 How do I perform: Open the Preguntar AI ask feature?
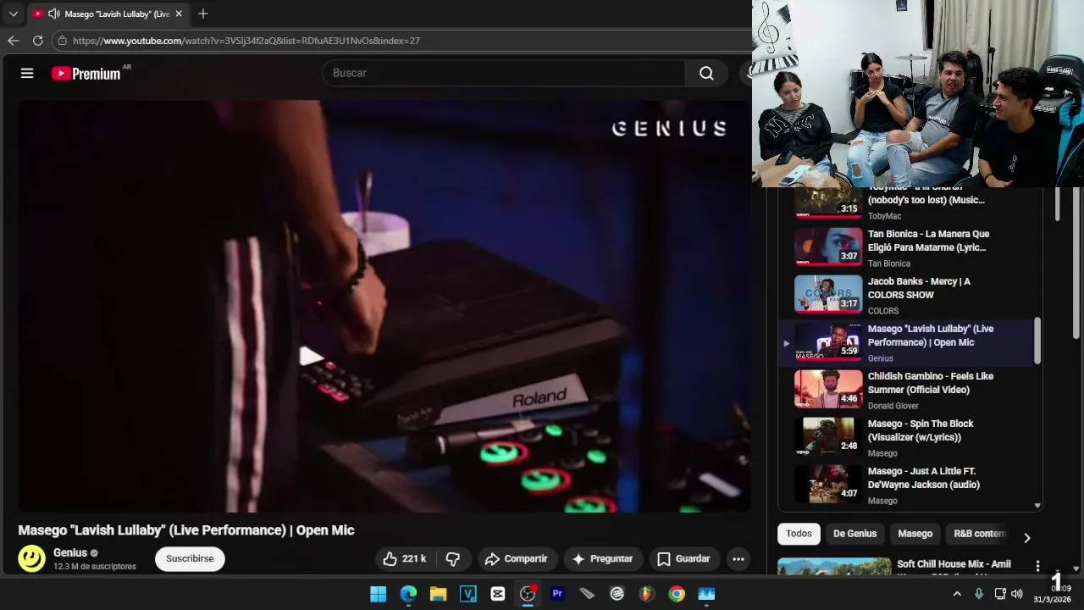point(603,559)
